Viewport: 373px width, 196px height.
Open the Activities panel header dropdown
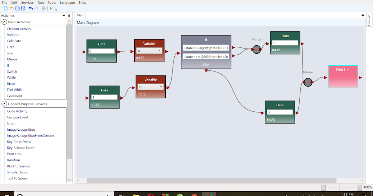pos(64,16)
